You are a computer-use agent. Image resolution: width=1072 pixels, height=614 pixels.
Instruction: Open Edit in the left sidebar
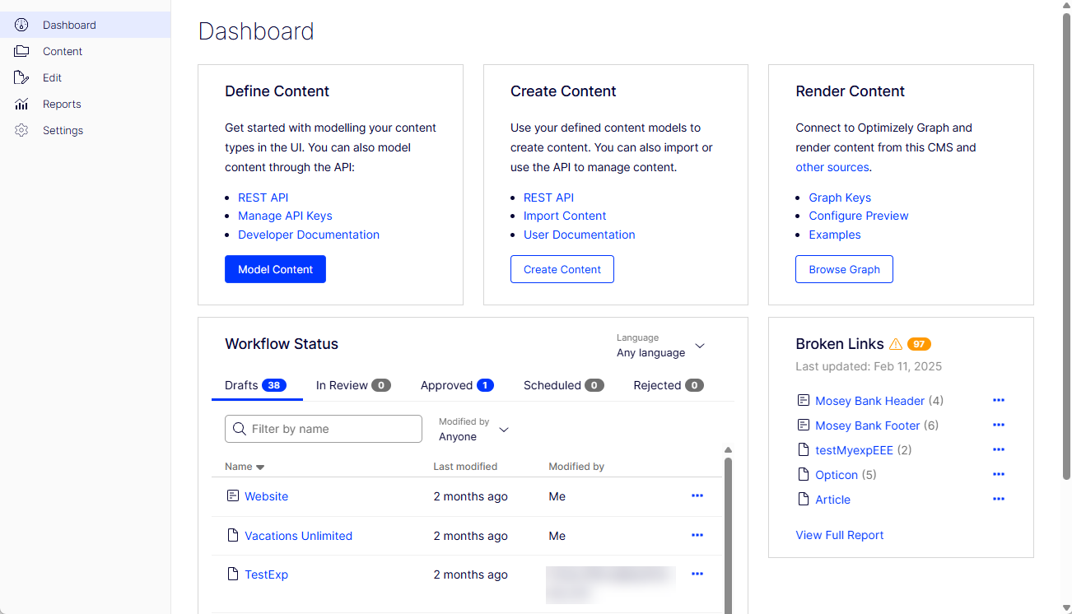(x=86, y=77)
